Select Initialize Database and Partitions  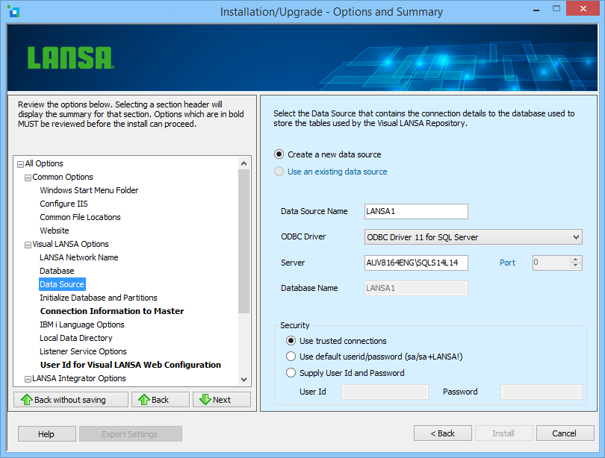pyautogui.click(x=99, y=298)
